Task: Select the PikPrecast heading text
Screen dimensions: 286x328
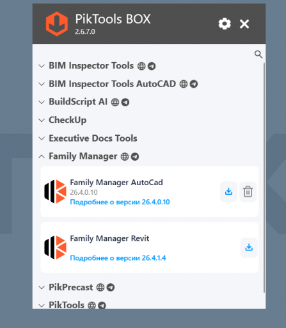Action: (x=71, y=287)
